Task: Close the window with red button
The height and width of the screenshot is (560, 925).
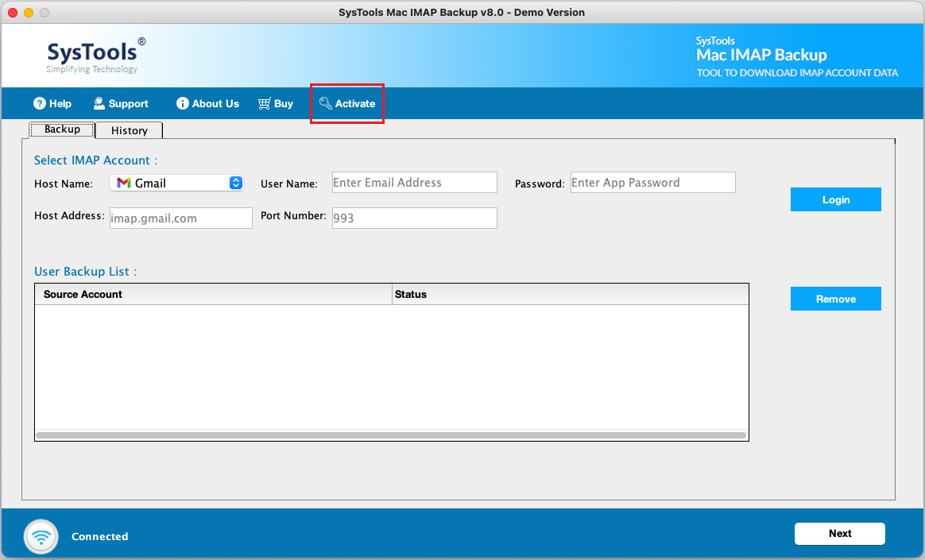Action: (x=13, y=13)
